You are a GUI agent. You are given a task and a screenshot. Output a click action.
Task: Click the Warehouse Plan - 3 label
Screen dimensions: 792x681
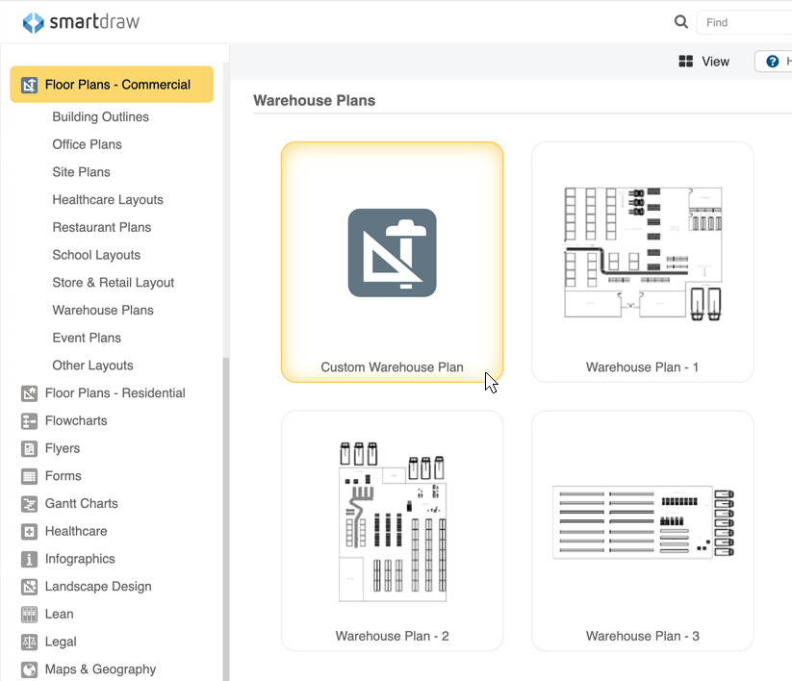[643, 636]
